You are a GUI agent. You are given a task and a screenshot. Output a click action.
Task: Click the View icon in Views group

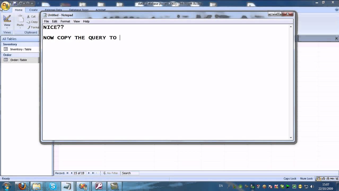[x=7, y=19]
